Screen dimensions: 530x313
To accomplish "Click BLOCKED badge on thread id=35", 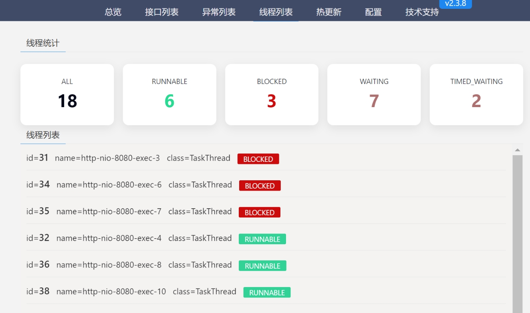I will pos(259,212).
